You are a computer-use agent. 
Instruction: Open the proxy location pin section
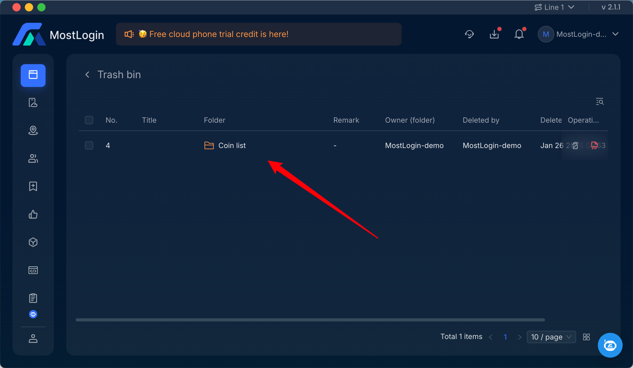pos(33,130)
